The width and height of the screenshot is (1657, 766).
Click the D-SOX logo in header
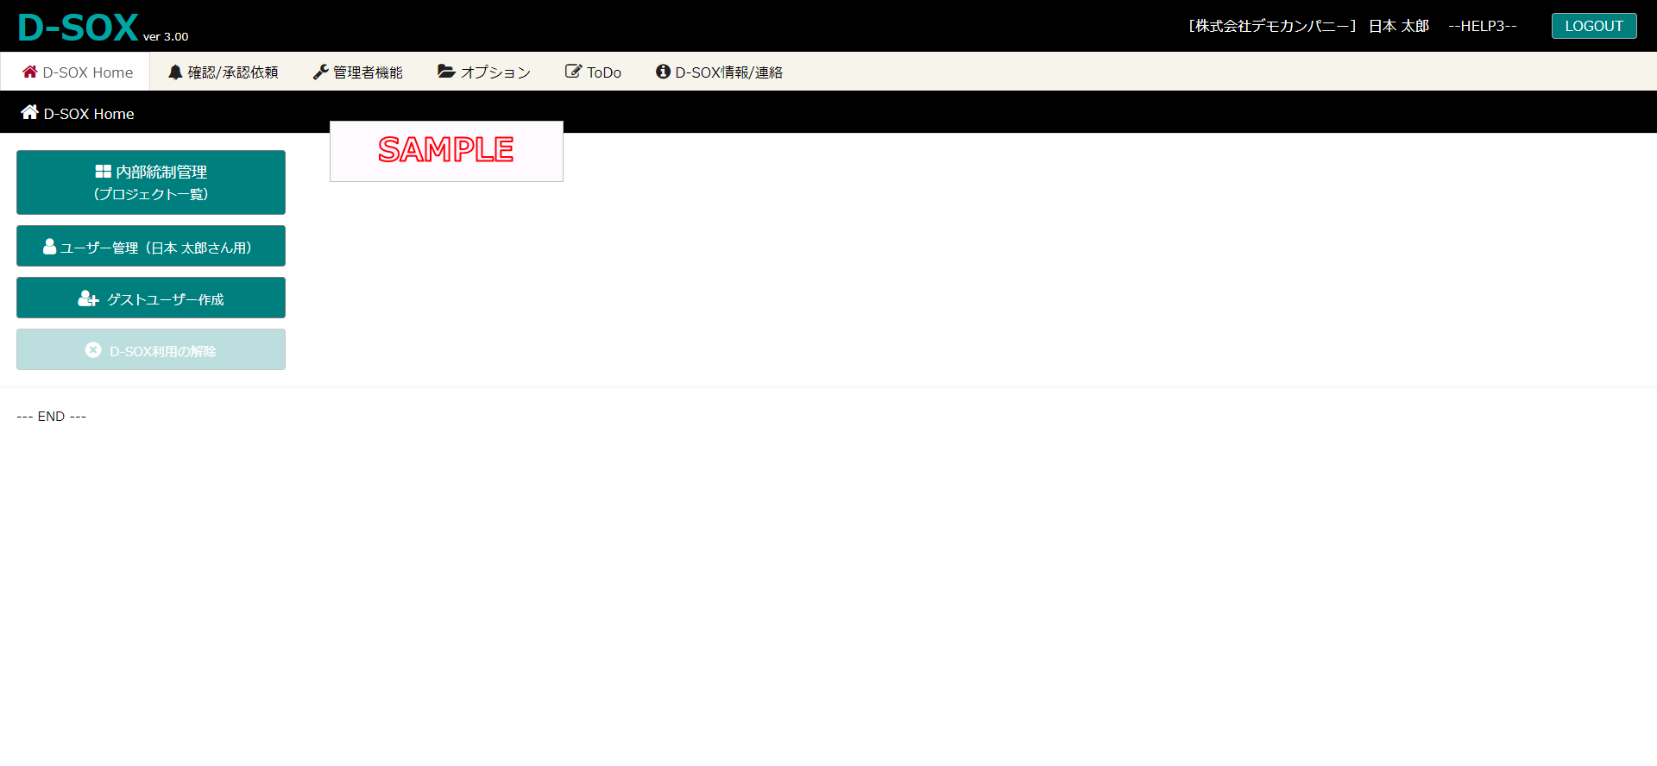pyautogui.click(x=78, y=28)
